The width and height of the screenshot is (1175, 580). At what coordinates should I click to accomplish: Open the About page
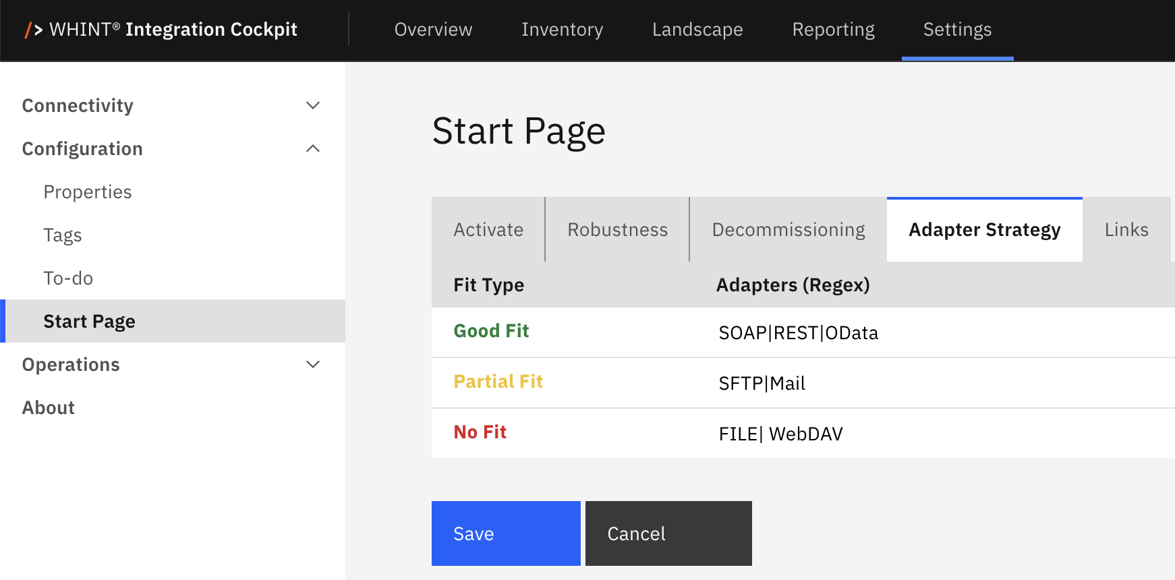[x=49, y=407]
